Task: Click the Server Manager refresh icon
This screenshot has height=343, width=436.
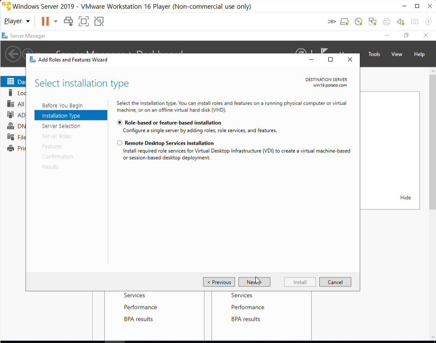Action: [301, 51]
